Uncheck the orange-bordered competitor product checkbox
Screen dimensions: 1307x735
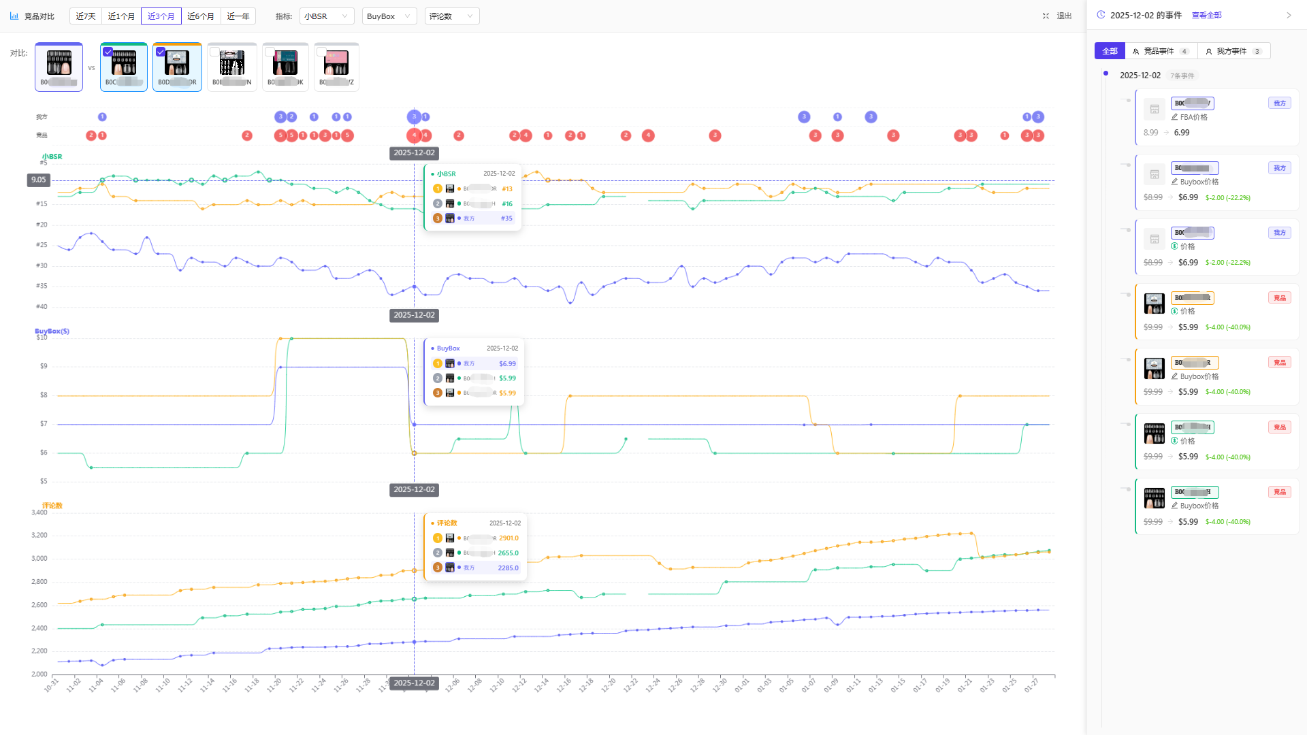[161, 52]
